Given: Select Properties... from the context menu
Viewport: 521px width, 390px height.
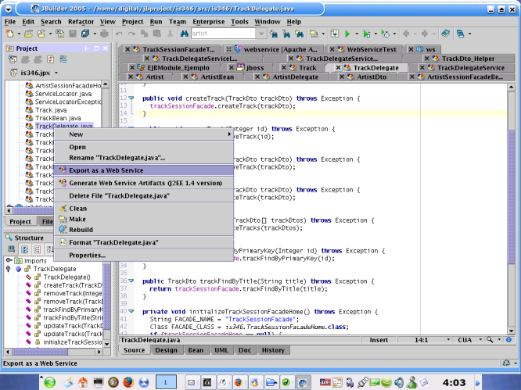Looking at the screenshot, I should (87, 256).
